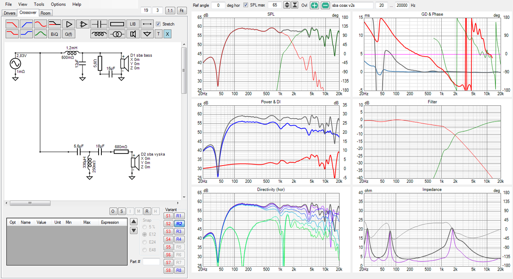Add an overlay with the plus icon
The height and width of the screenshot is (279, 513).
tap(315, 5)
